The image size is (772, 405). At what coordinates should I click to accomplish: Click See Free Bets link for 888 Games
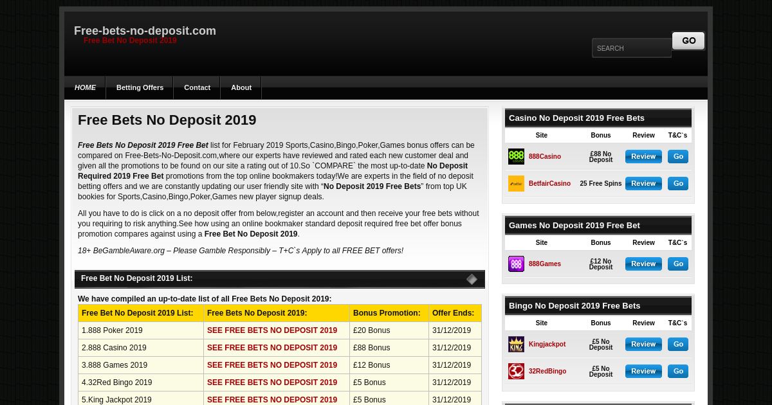[272, 365]
